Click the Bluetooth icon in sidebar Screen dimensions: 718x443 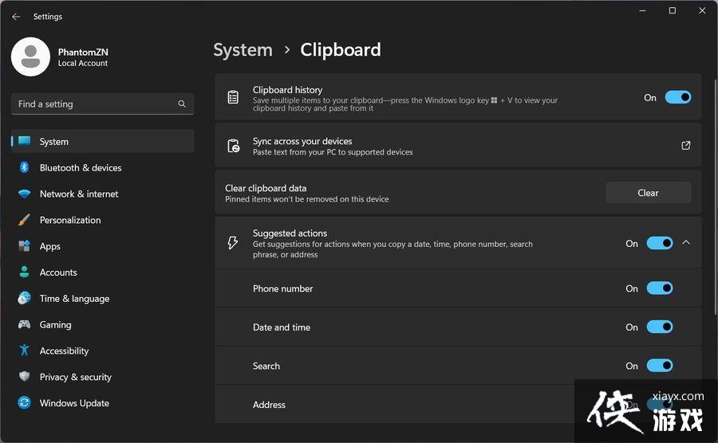[24, 167]
